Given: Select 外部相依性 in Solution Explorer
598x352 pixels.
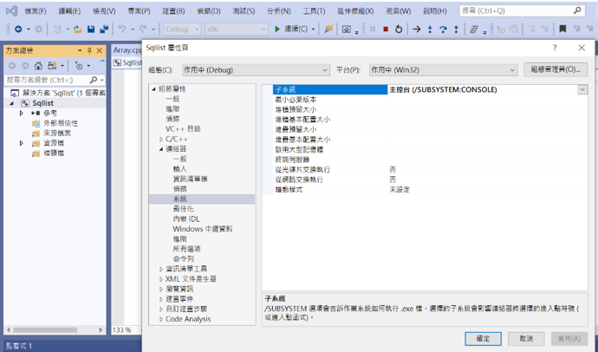Looking at the screenshot, I should tap(61, 123).
